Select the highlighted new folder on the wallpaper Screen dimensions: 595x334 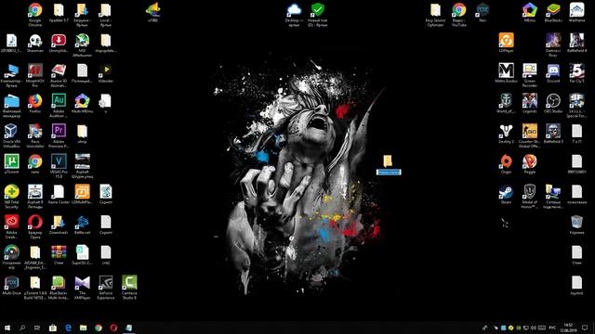point(389,165)
